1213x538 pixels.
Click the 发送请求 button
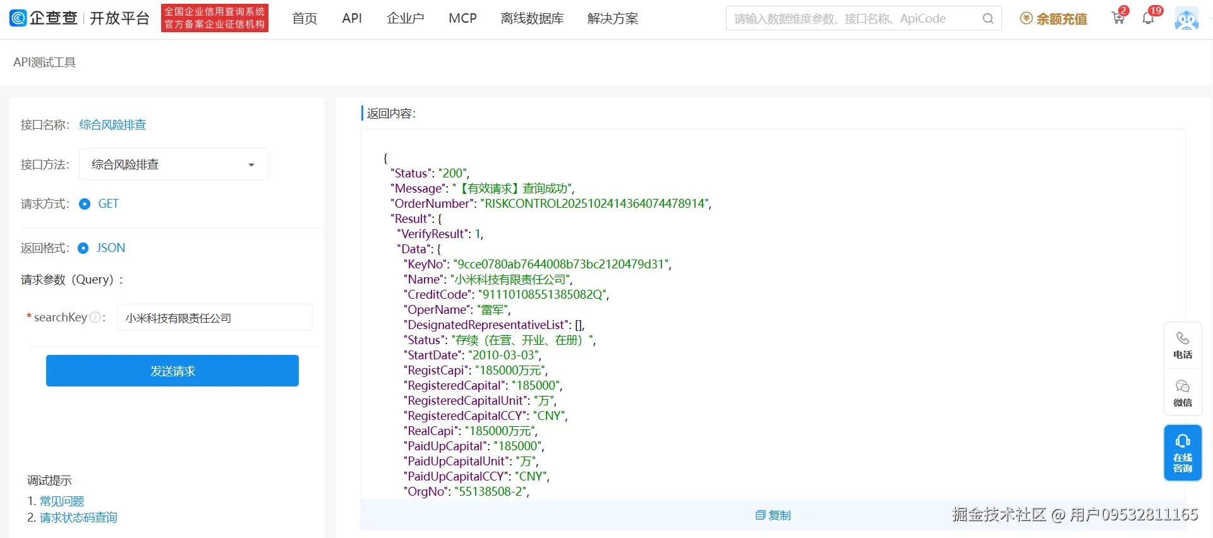point(172,371)
